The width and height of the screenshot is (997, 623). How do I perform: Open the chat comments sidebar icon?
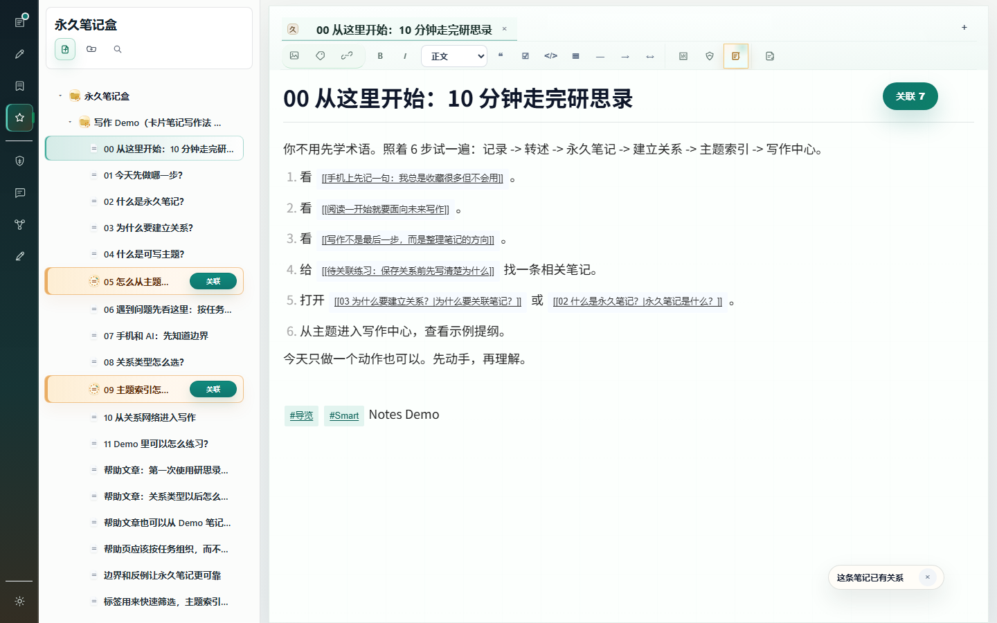click(x=19, y=192)
